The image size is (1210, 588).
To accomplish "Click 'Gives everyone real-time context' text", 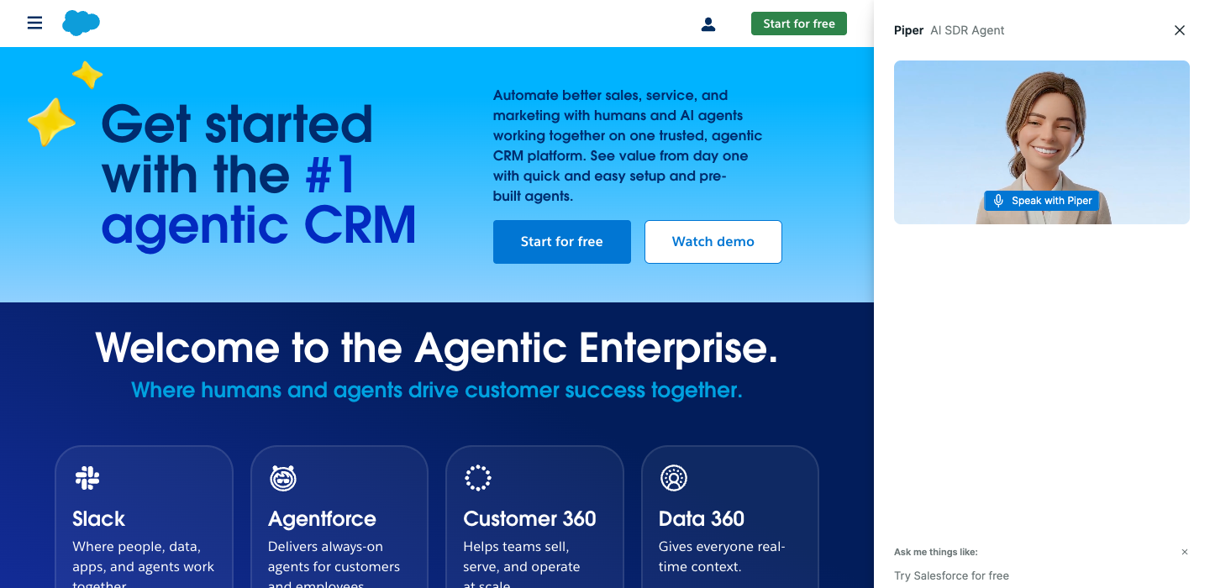I will coord(722,557).
